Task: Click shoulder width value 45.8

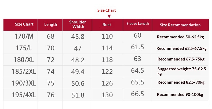Action: (x=78, y=37)
